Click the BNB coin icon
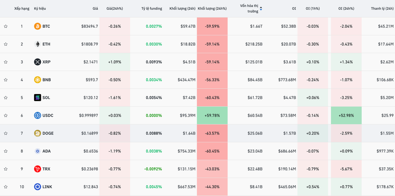The width and height of the screenshot is (395, 196). click(38, 80)
